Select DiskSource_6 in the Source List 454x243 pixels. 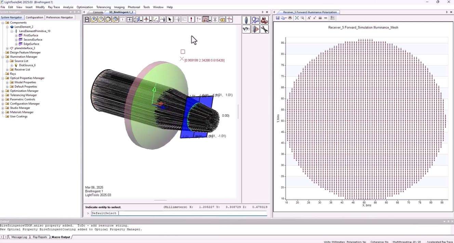[x=27, y=65]
